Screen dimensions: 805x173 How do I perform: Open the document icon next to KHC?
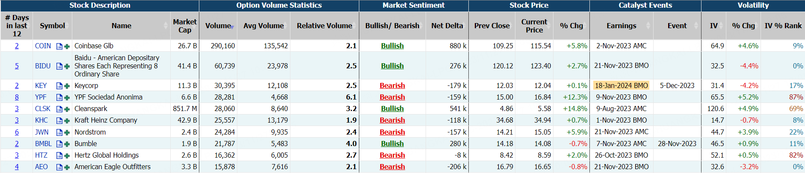tap(59, 121)
